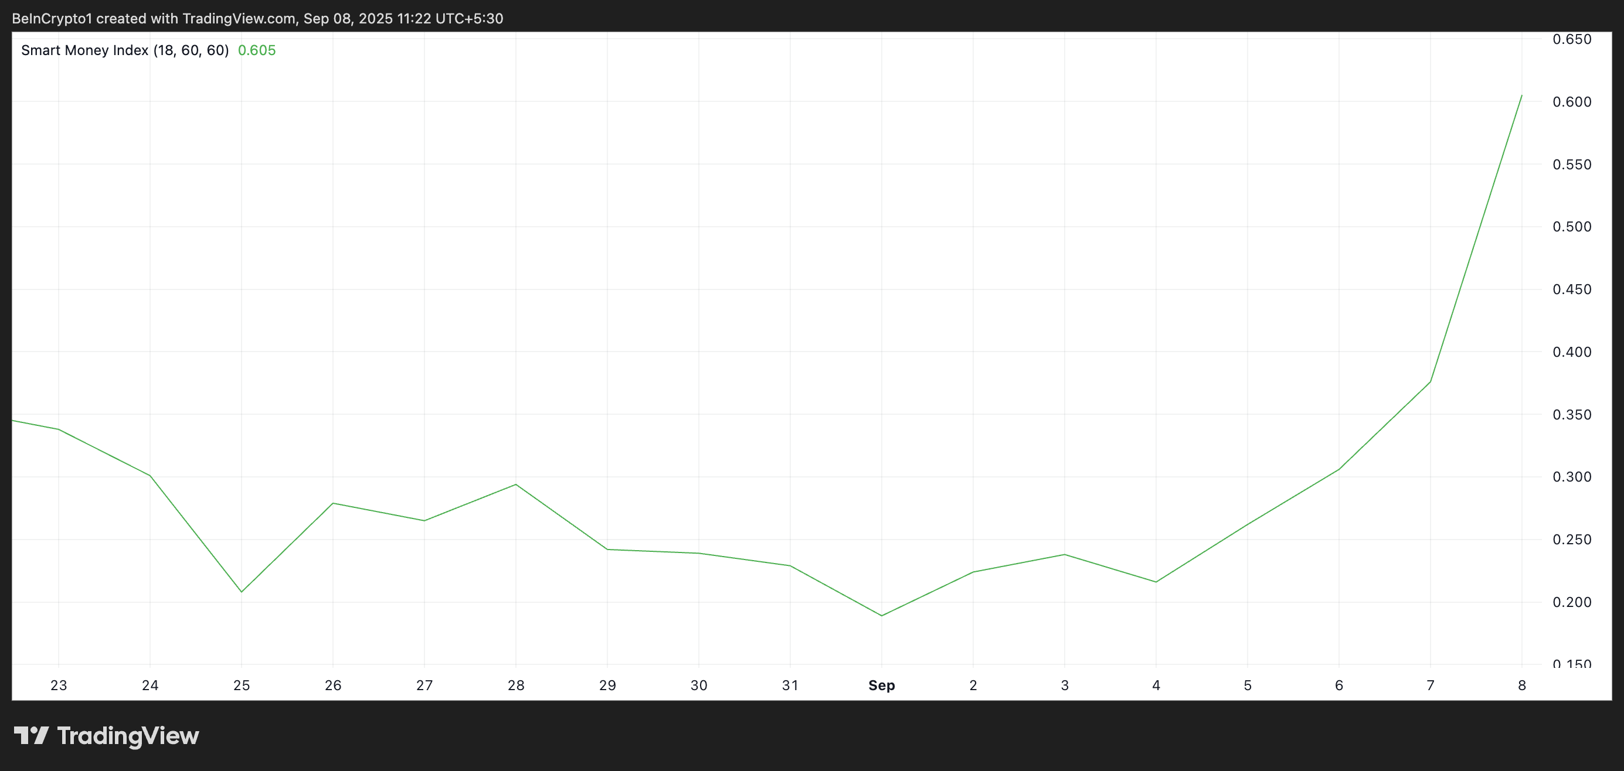Viewport: 1624px width, 771px height.
Task: Click date 4 on the time axis
Action: 1156,685
